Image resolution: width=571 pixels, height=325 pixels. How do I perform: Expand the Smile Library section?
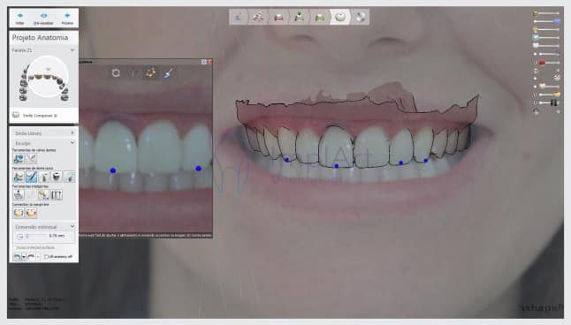43,133
